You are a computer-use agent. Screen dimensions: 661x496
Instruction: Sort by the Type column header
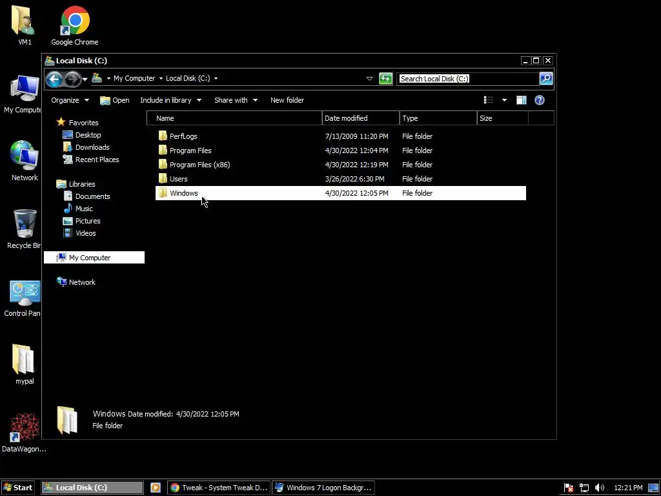438,118
